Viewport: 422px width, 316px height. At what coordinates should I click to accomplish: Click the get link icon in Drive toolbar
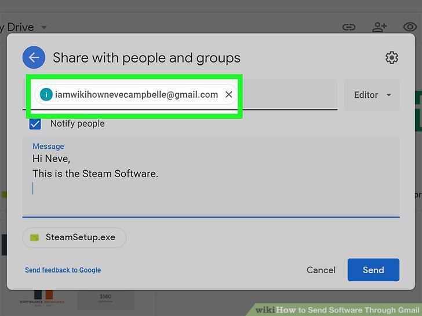(349, 27)
